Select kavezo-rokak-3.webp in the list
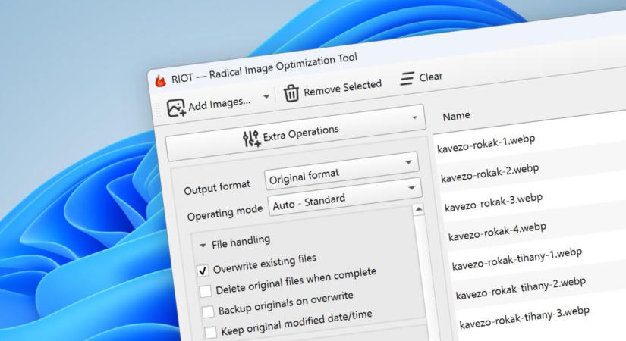Screen dimensions: 626x341 tap(493, 202)
